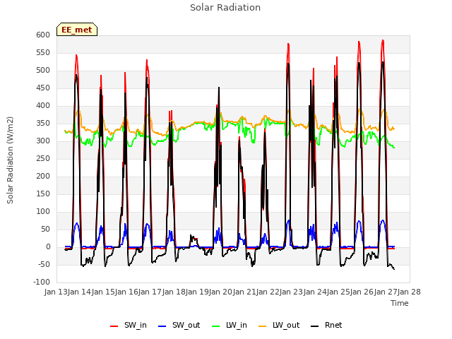The height and width of the screenshot is (339, 452).
Task: Click the LW_out legend label
Action: click(x=286, y=325)
